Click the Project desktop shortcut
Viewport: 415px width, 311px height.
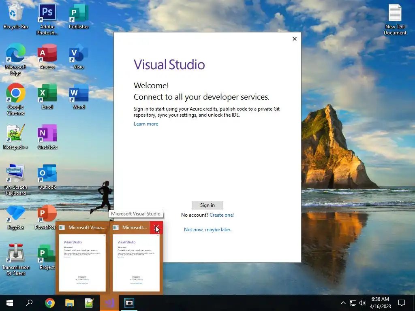click(47, 257)
